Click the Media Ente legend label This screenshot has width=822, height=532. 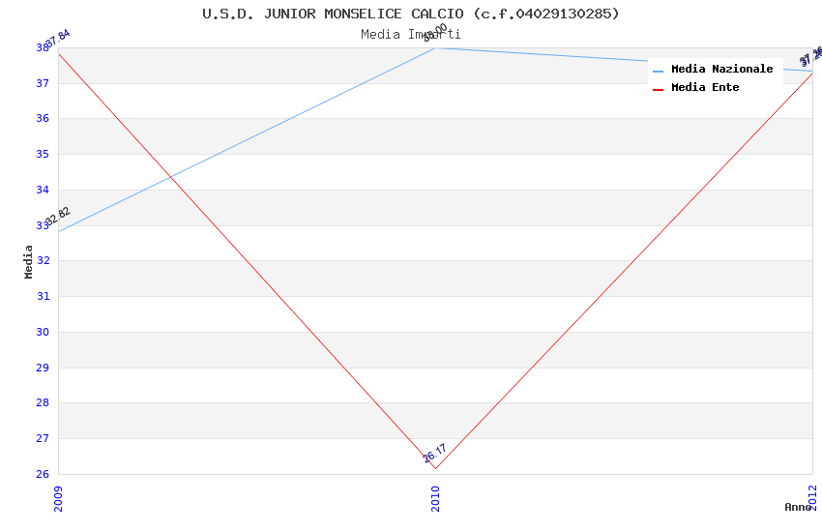click(x=705, y=87)
